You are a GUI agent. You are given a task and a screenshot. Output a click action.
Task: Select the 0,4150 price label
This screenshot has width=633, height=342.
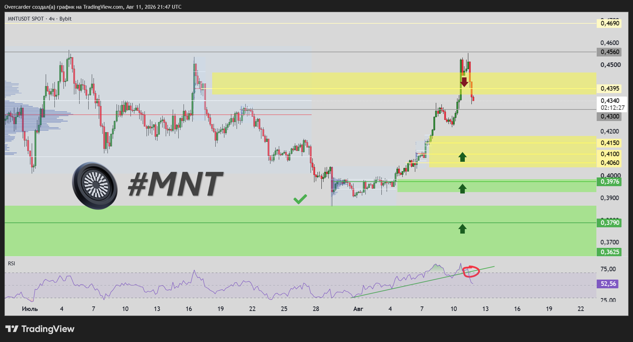pos(609,143)
